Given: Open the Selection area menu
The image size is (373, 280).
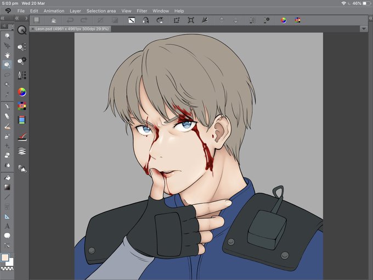Looking at the screenshot, I should tap(101, 11).
